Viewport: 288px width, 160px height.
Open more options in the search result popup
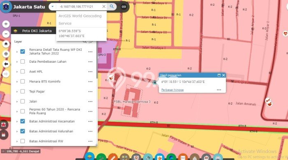(x=219, y=90)
